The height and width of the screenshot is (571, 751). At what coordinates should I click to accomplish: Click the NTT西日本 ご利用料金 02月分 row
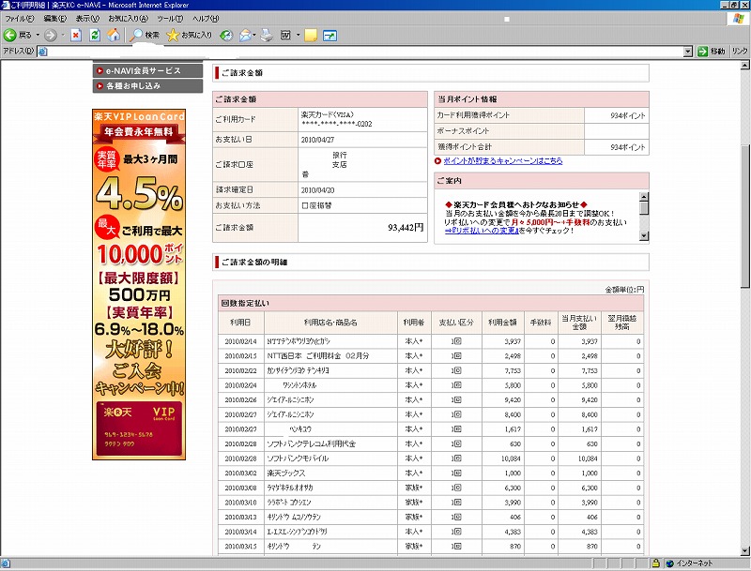[x=431, y=355]
